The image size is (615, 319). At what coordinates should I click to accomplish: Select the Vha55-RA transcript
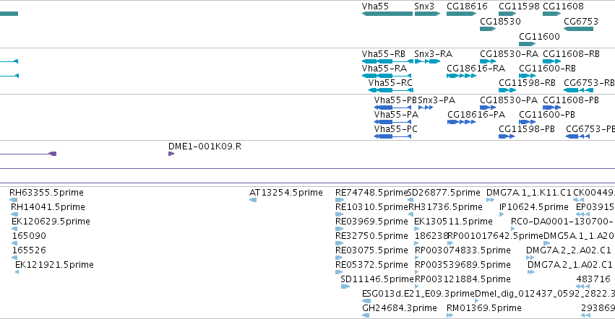pos(384,68)
